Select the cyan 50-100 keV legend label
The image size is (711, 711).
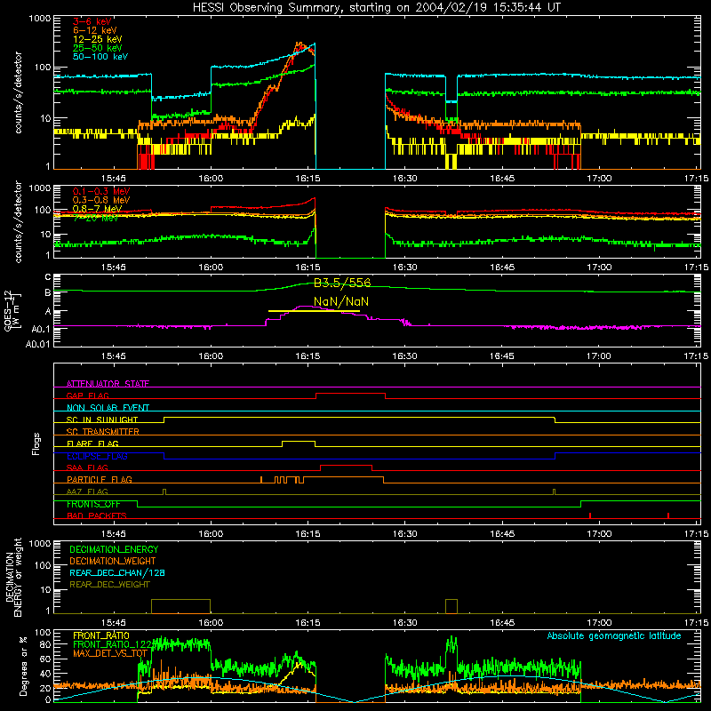click(x=100, y=56)
